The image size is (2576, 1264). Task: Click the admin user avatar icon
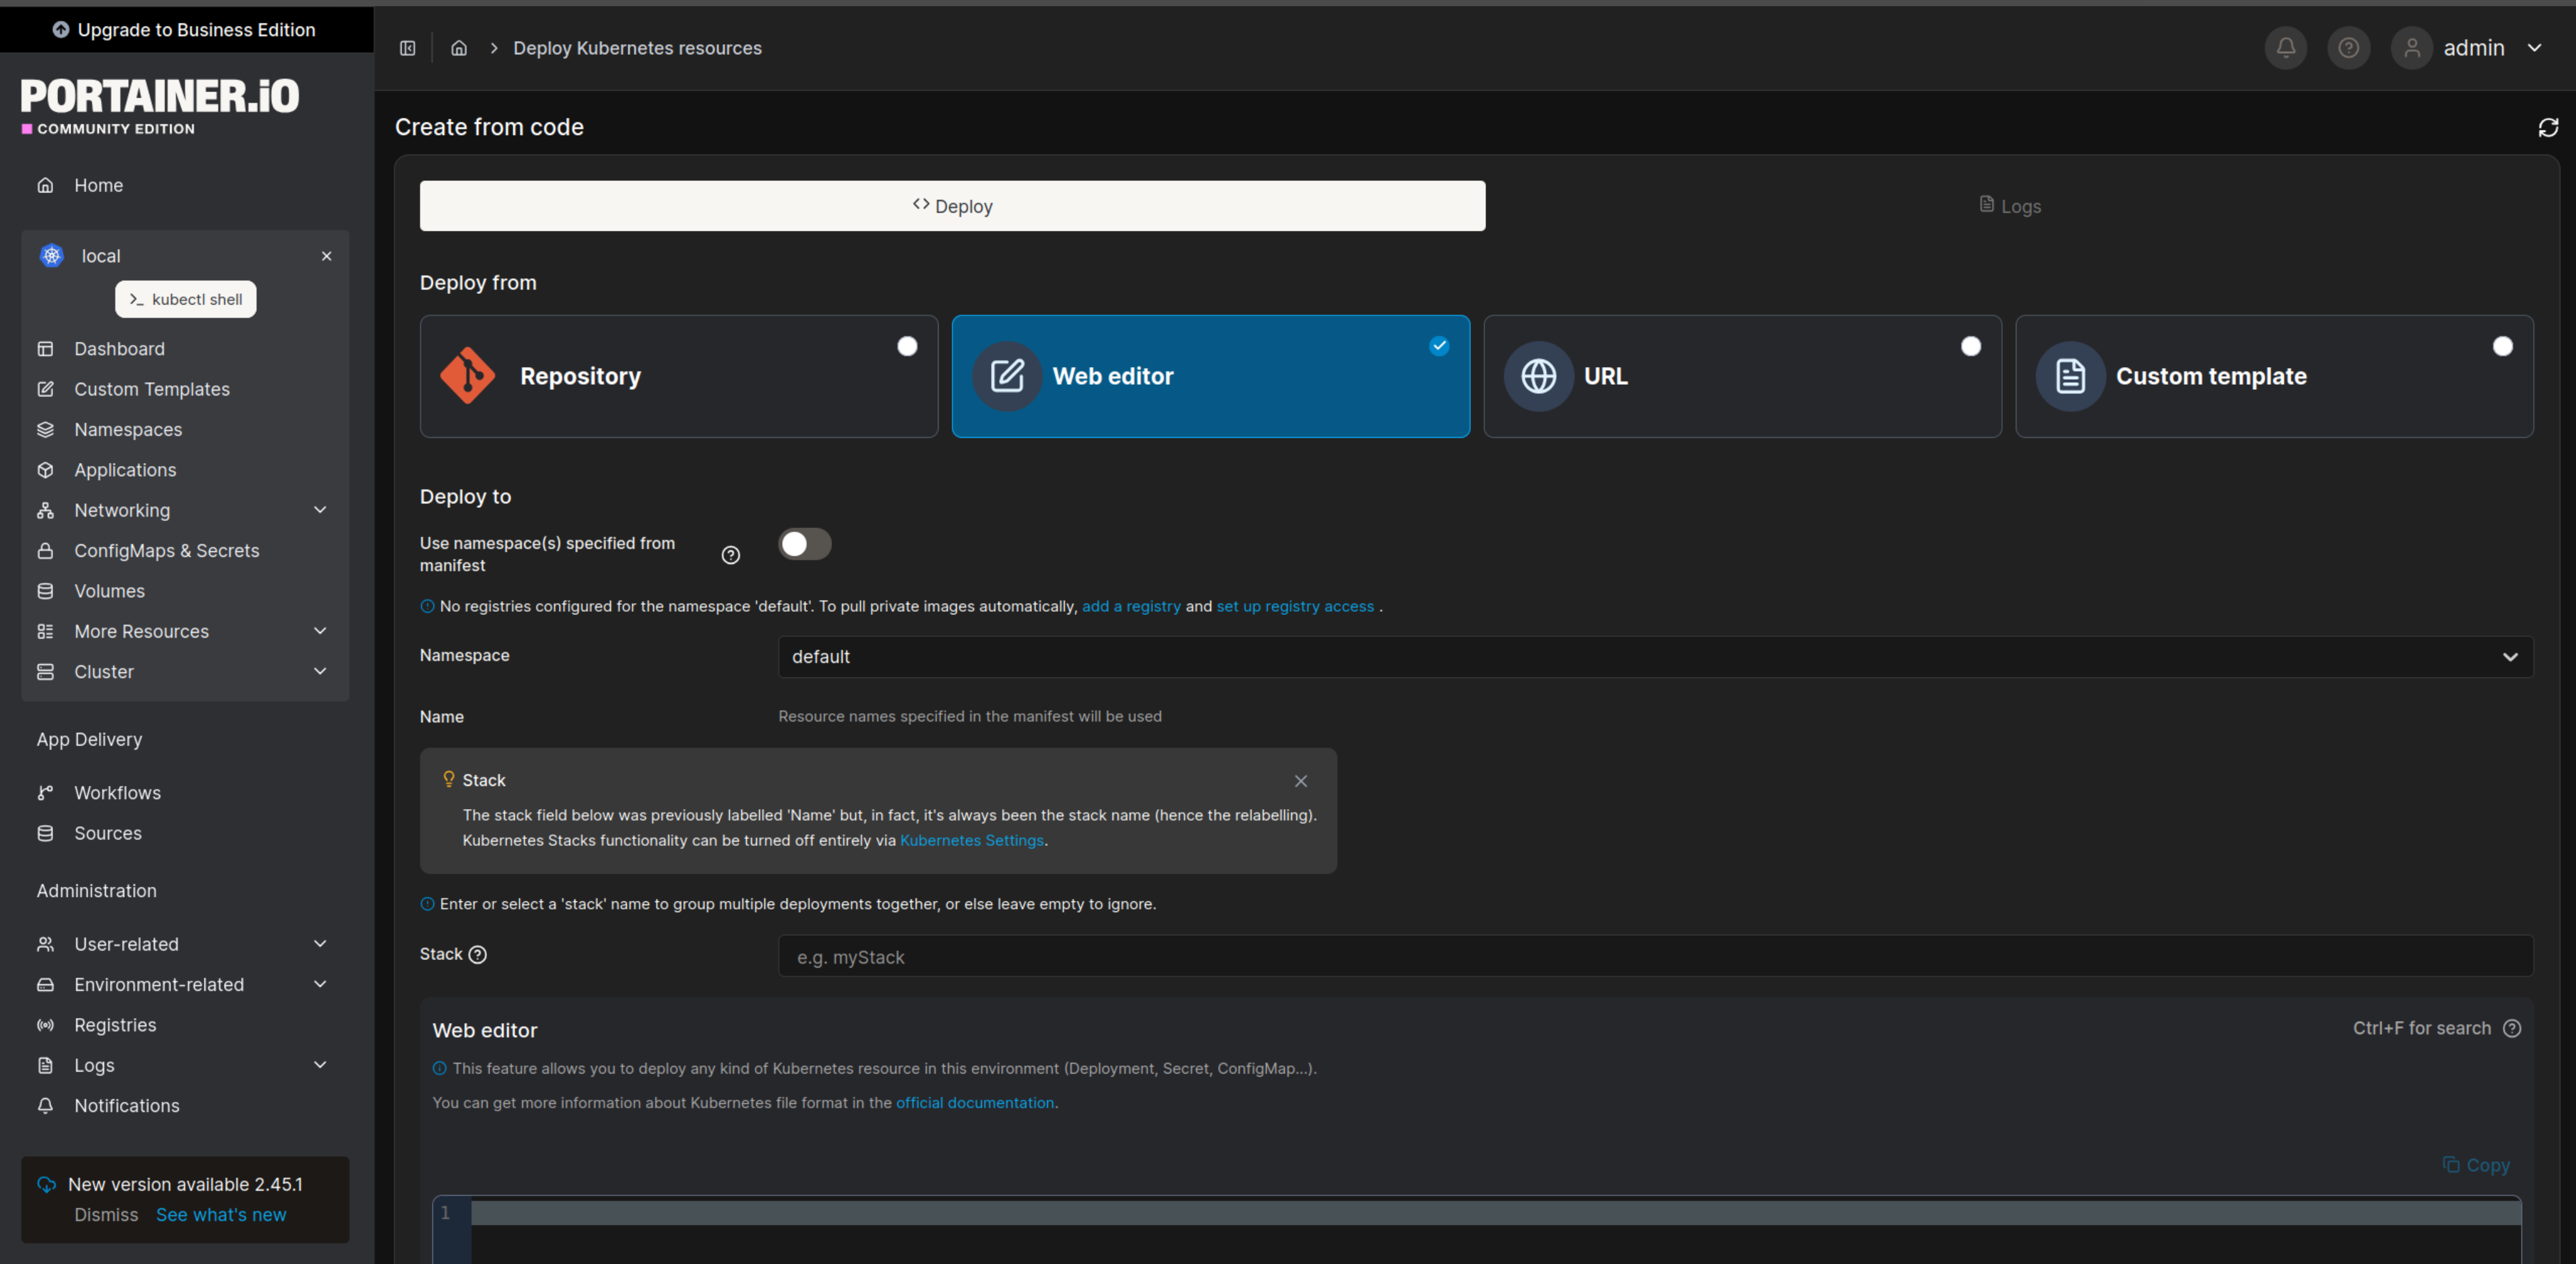pyautogui.click(x=2412, y=48)
